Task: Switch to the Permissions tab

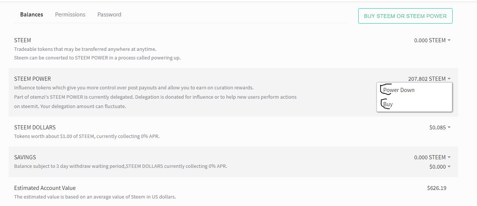Action: [70, 15]
